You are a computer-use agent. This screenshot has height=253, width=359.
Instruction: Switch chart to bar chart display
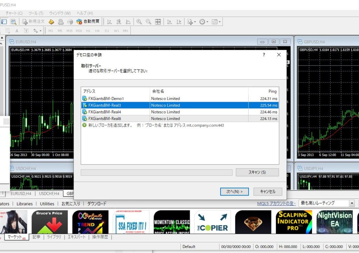pos(109,22)
